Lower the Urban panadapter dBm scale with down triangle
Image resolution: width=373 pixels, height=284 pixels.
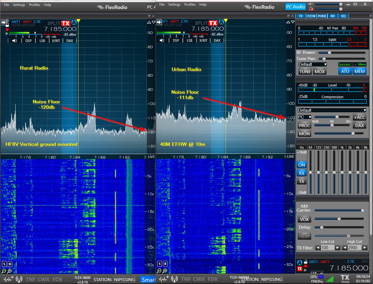[293, 22]
